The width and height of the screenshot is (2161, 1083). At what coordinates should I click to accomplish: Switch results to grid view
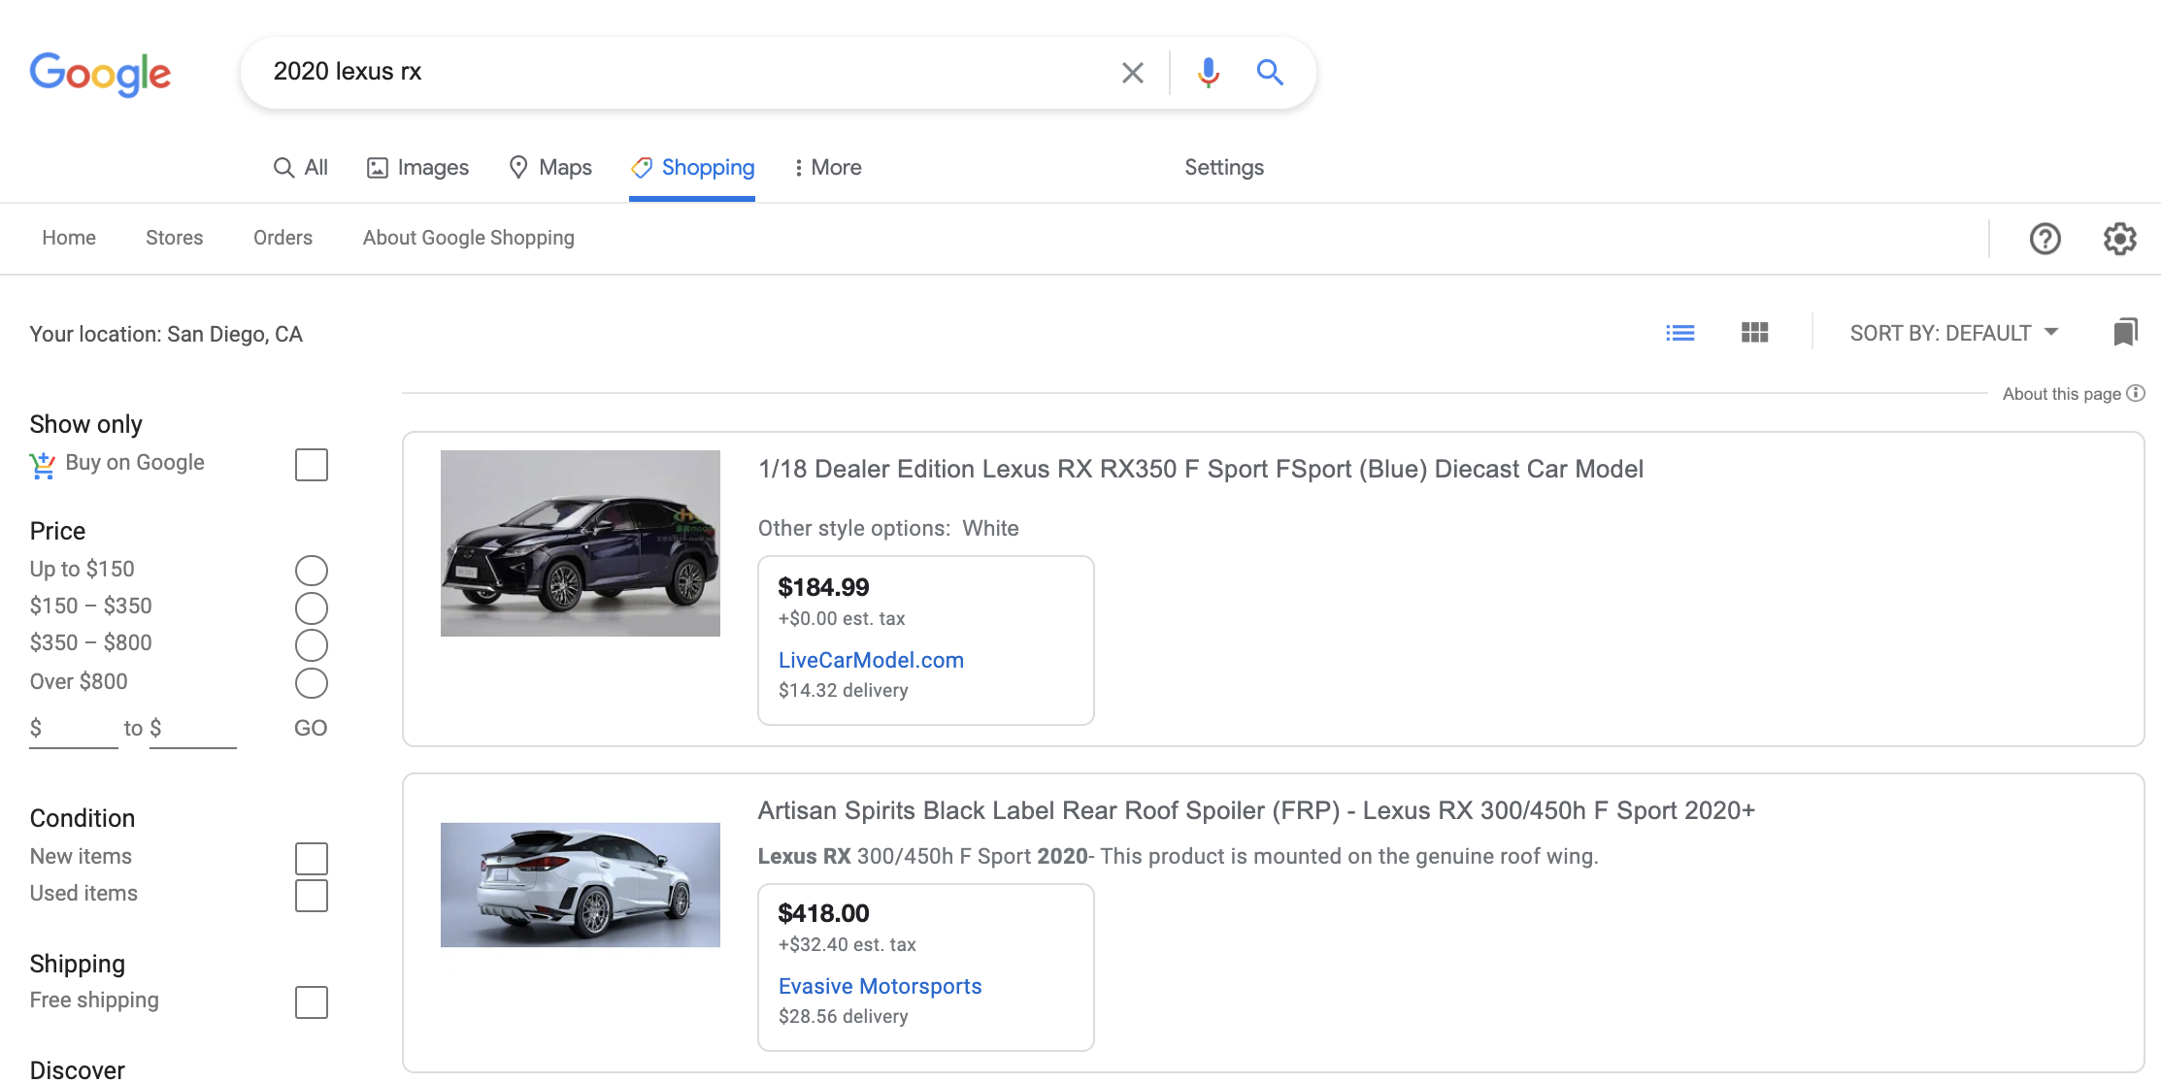[1754, 332]
